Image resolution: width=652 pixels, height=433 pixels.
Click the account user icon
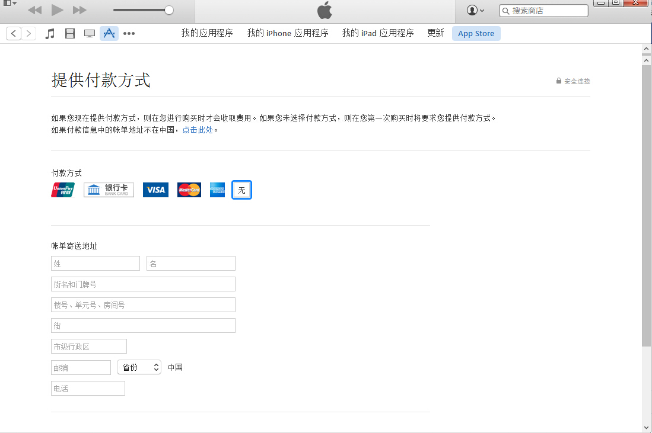(475, 10)
